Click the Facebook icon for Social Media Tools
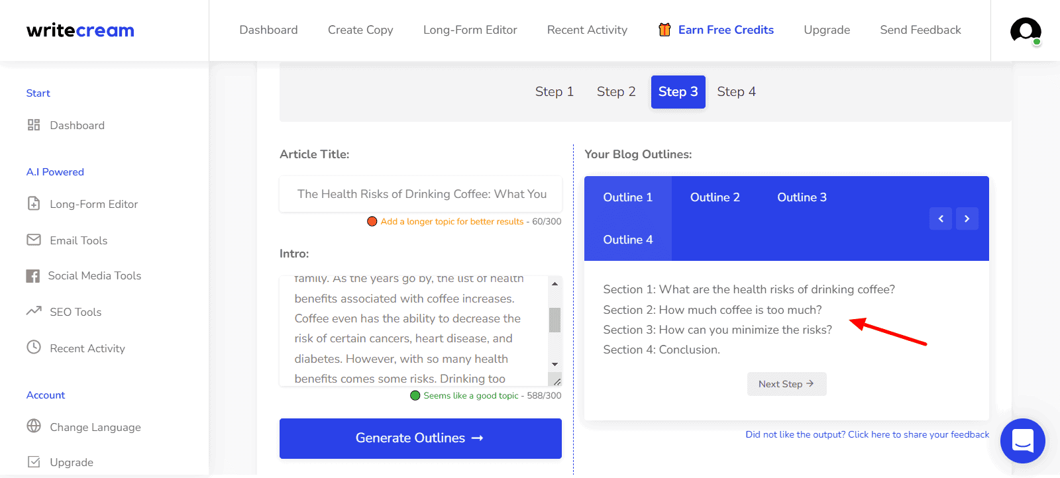 [x=33, y=276]
